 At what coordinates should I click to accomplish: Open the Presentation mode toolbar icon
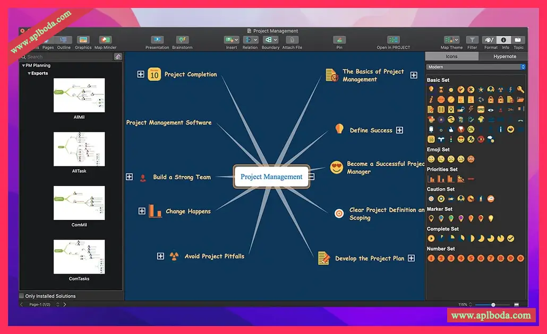point(157,40)
